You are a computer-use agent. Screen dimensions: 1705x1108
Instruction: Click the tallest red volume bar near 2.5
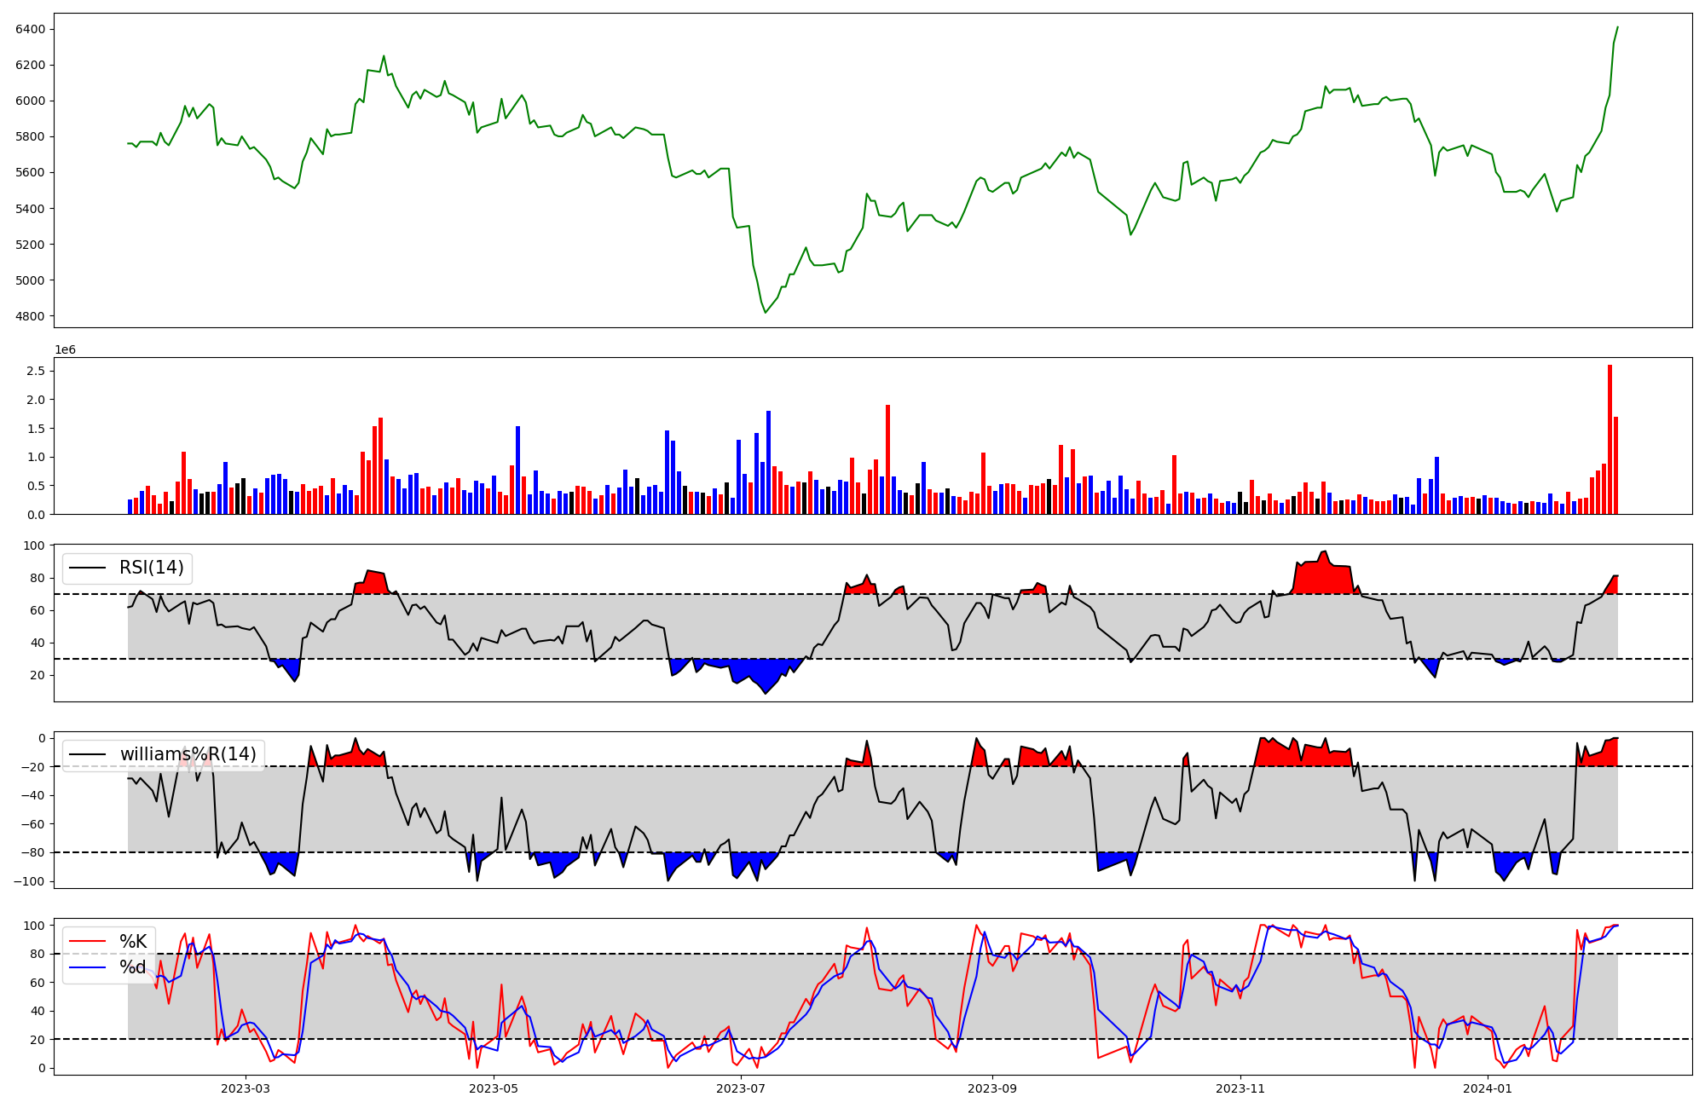(1610, 439)
